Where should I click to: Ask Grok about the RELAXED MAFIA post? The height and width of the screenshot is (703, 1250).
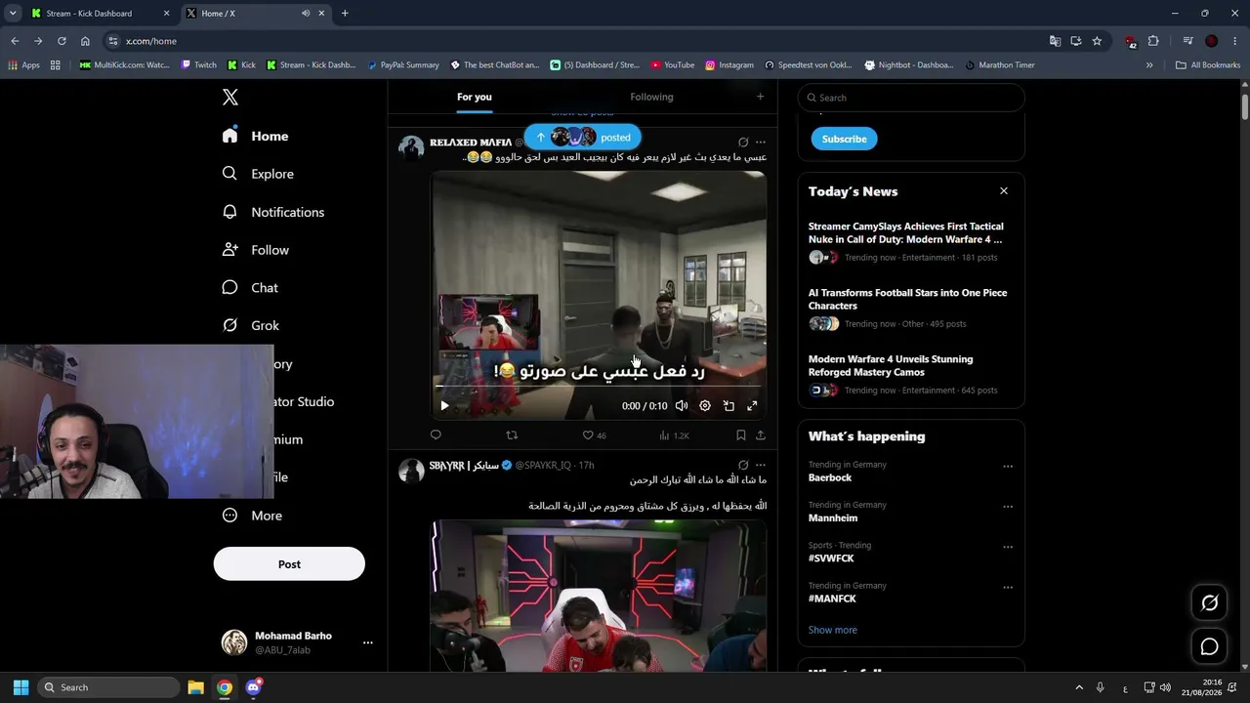coord(743,142)
